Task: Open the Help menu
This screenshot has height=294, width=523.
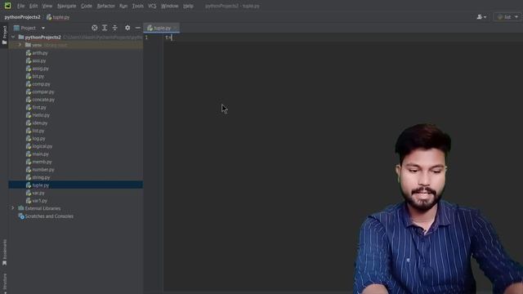Action: pos(188,6)
